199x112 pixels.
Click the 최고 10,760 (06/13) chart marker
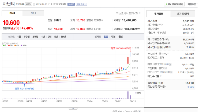pos(121,48)
